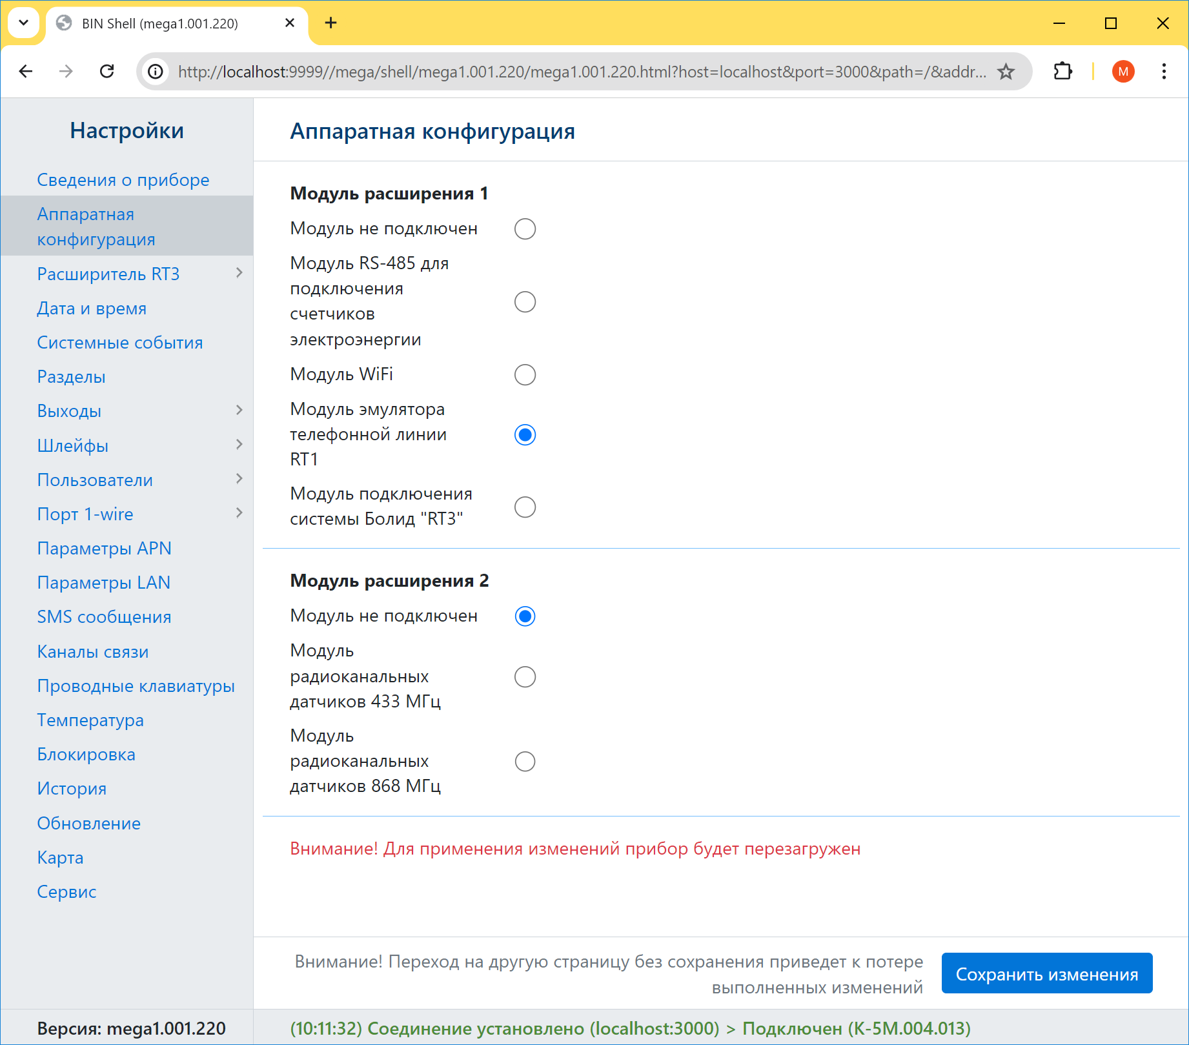The height and width of the screenshot is (1045, 1189).
Task: Click the URL address bar field
Action: [581, 72]
